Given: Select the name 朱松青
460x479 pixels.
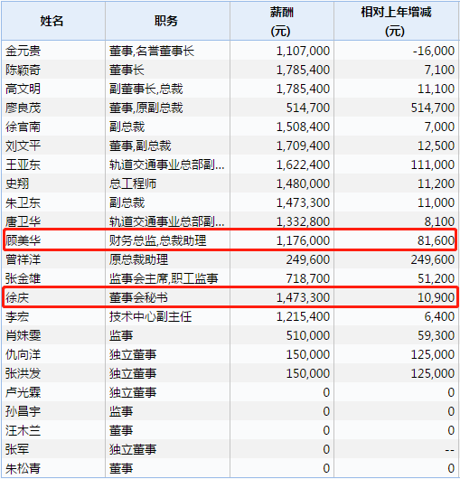Looking at the screenshot, I should click(x=23, y=468).
